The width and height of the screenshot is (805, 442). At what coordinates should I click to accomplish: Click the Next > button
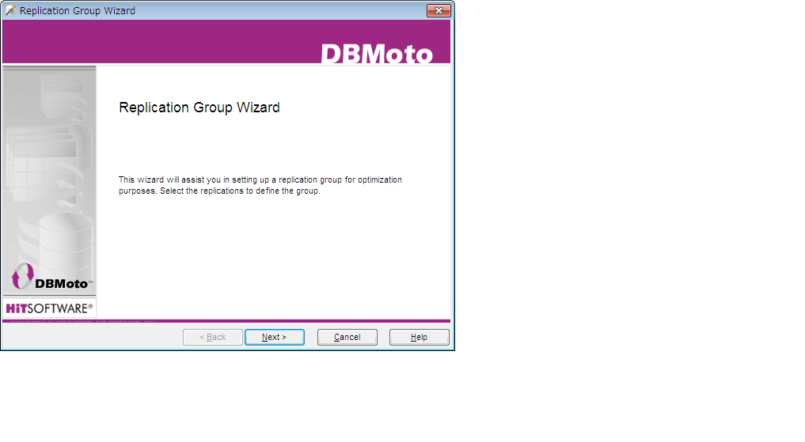tap(275, 337)
